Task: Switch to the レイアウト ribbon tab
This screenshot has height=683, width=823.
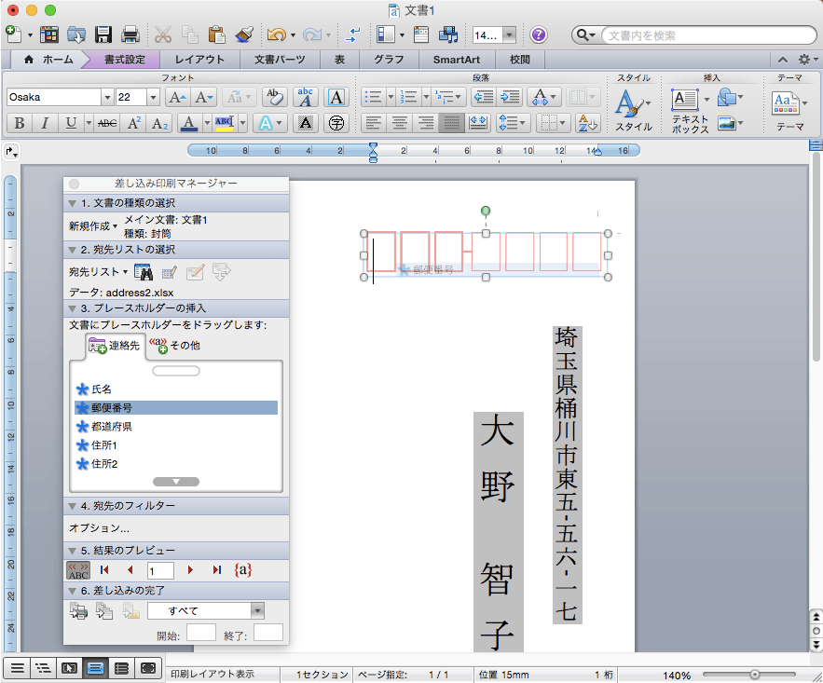Action: (x=199, y=60)
